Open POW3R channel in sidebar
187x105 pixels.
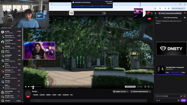click(11, 47)
